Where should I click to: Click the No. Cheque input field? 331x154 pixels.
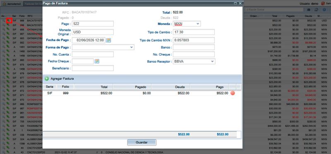(x=194, y=54)
